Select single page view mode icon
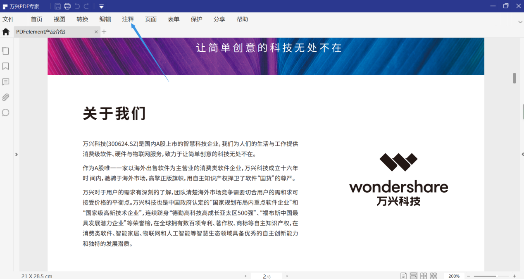 point(404,276)
